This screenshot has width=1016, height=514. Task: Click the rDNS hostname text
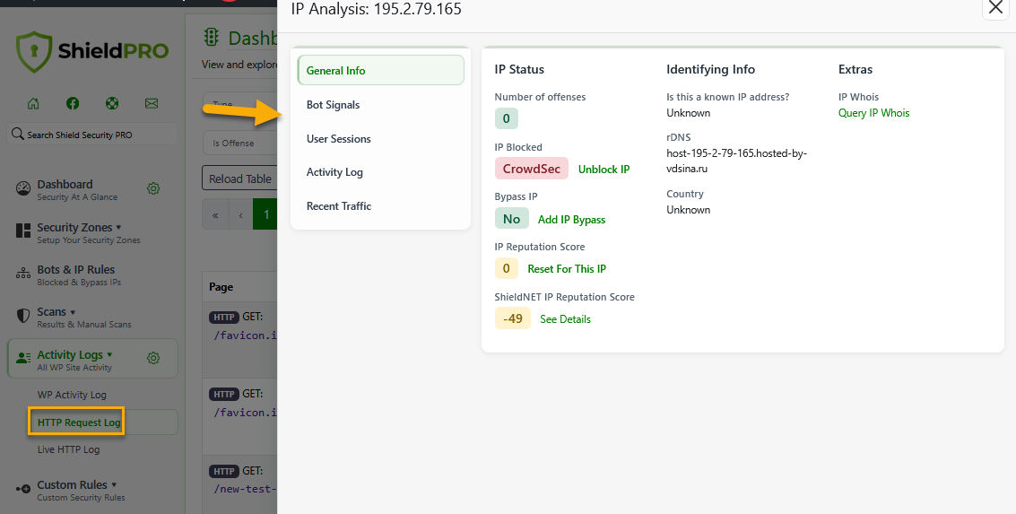(x=737, y=161)
